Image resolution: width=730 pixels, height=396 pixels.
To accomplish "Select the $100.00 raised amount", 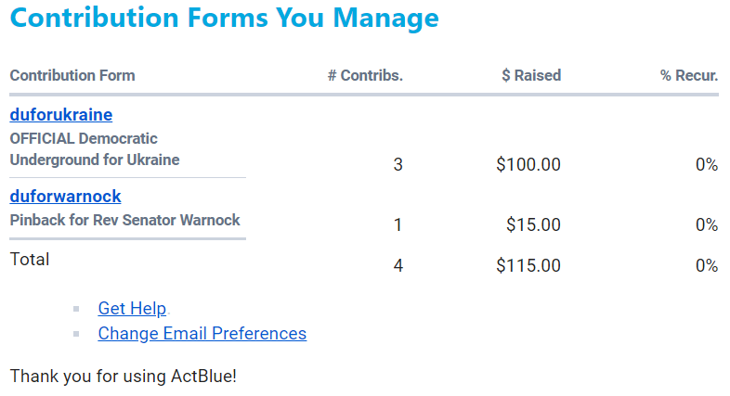I will 528,165.
